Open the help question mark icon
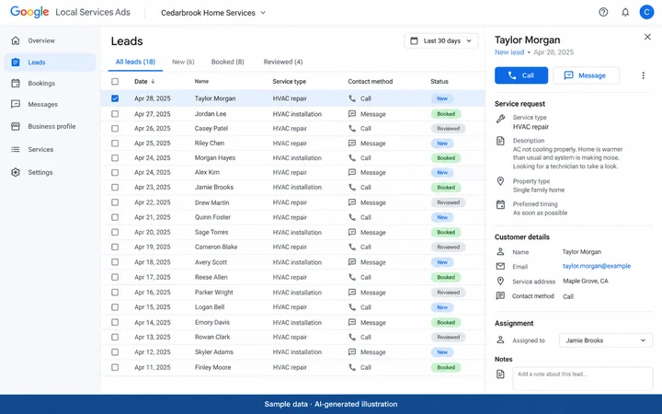Viewport: 662px width, 414px height. pos(603,12)
